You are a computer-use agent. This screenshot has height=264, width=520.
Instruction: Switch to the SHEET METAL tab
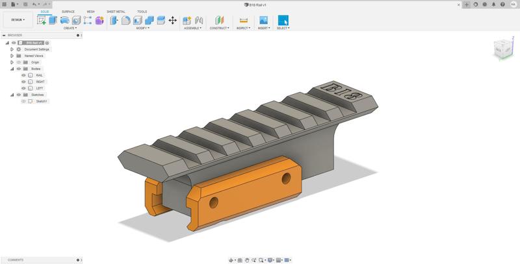(116, 12)
